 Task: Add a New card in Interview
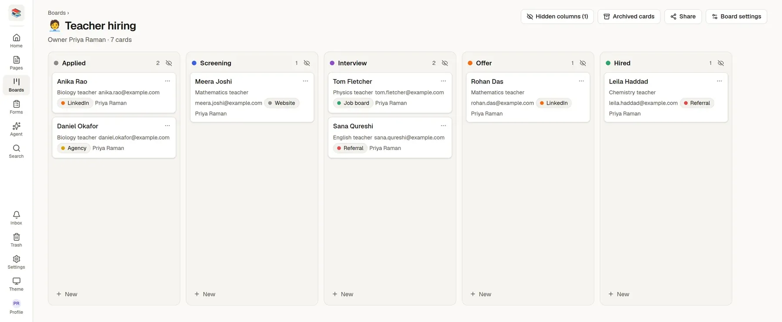[x=343, y=294]
